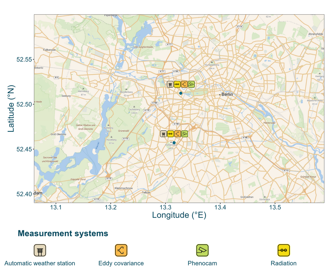Click the 'Radiation' legend label
The image size is (332, 276).
[x=284, y=263]
